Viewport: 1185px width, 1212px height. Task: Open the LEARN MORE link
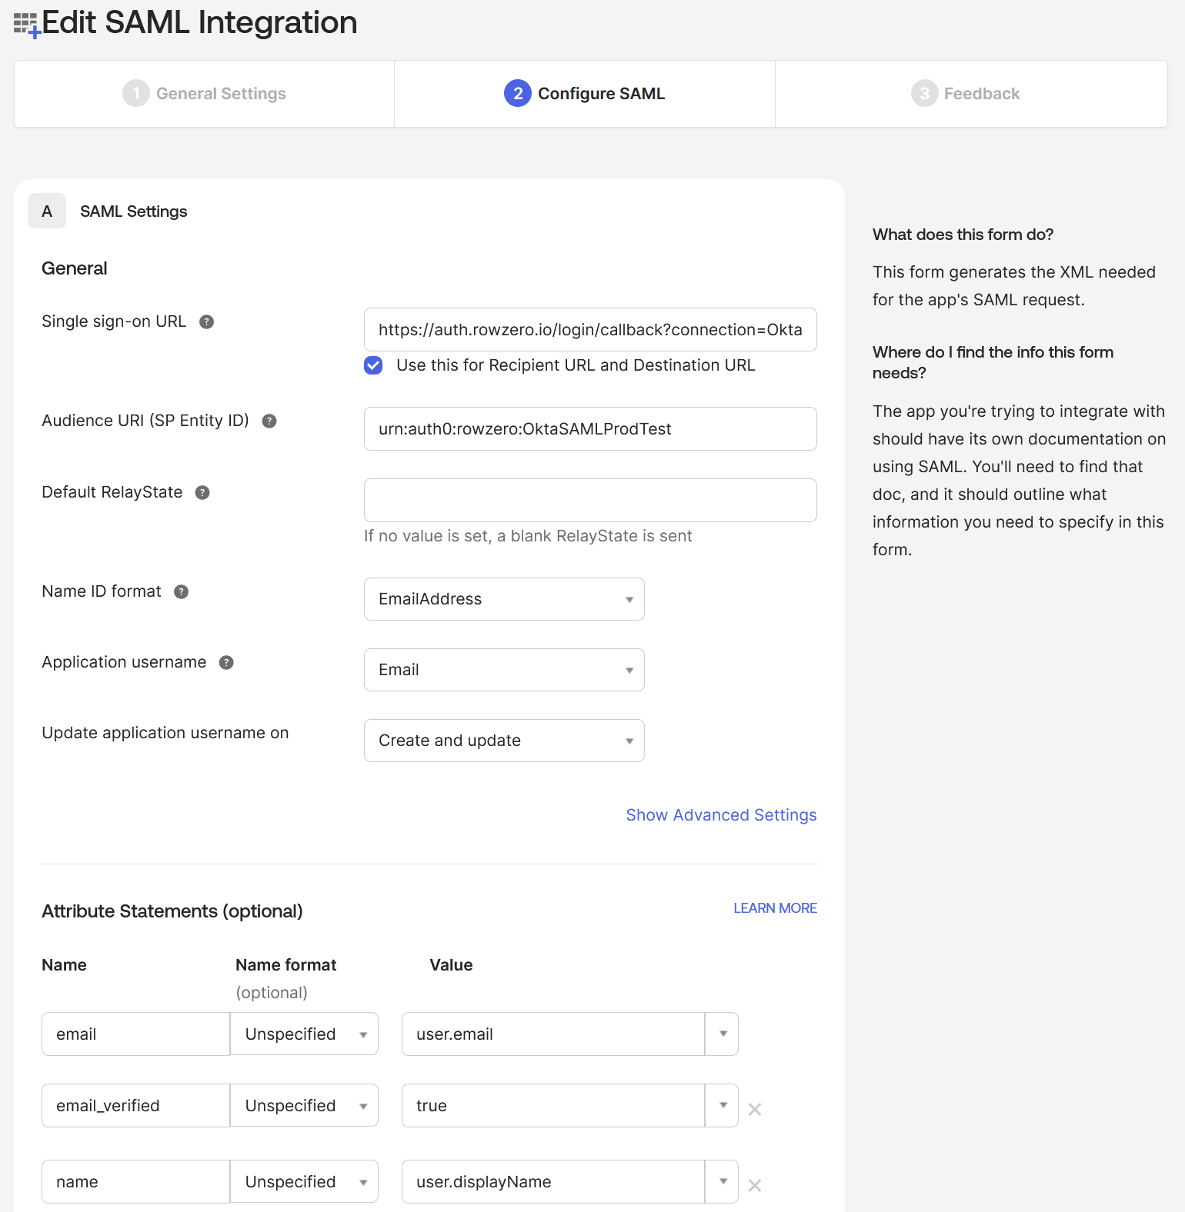[x=775, y=908]
